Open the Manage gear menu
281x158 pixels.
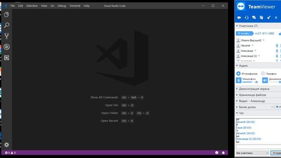pyautogui.click(x=7, y=144)
